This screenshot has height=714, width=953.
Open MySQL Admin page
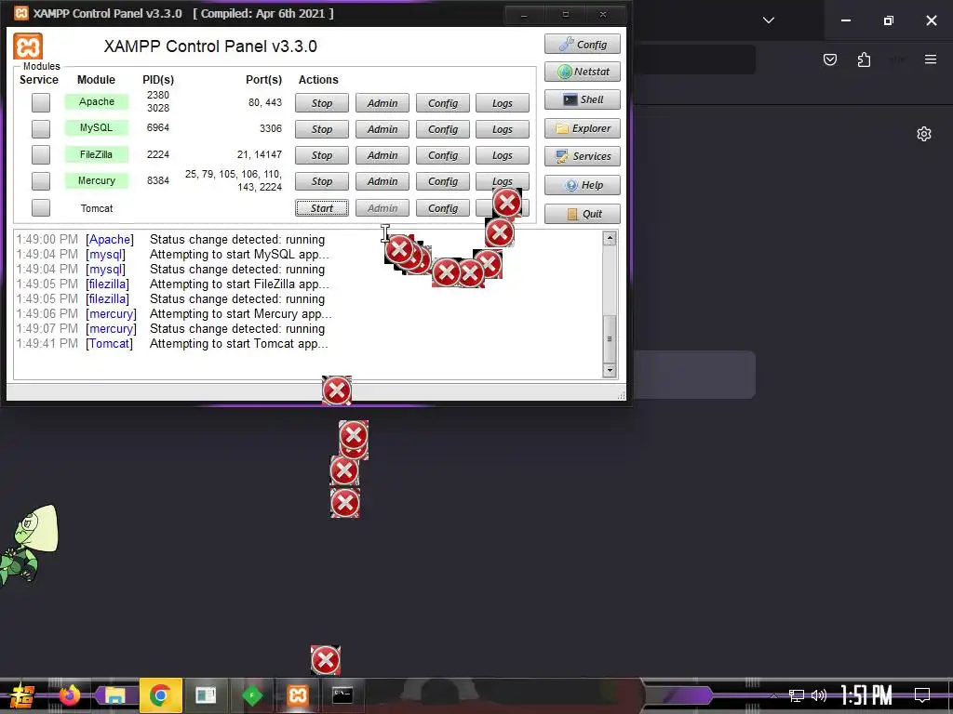tap(383, 129)
